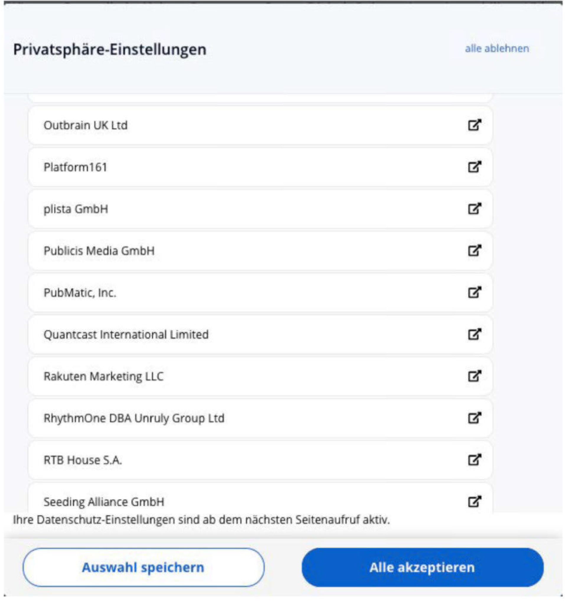Open Quantcast International Limited external link icon

[x=474, y=334]
